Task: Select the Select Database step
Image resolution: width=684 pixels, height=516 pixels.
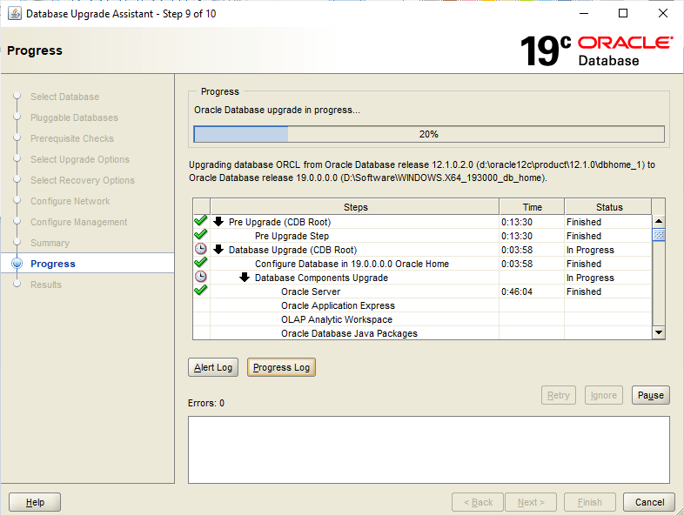Action: click(x=64, y=97)
